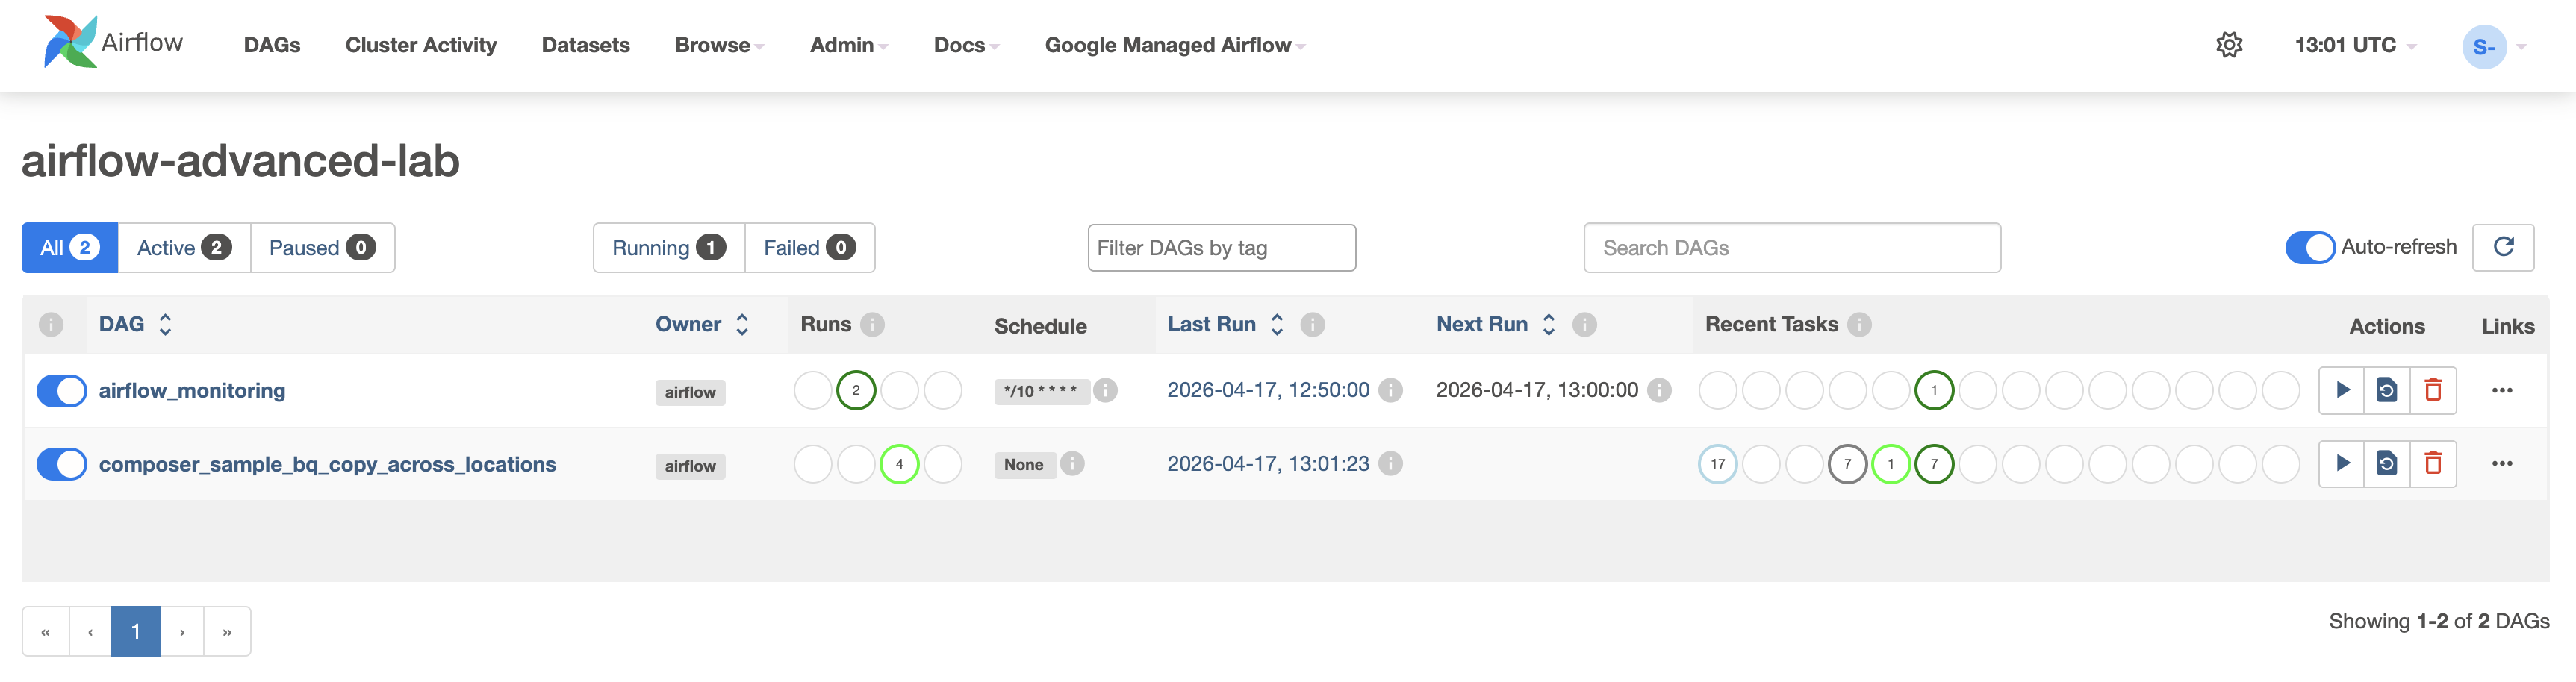Click reparse icon for airflow_monitoring DAG
The height and width of the screenshot is (682, 2576).
(2387, 390)
